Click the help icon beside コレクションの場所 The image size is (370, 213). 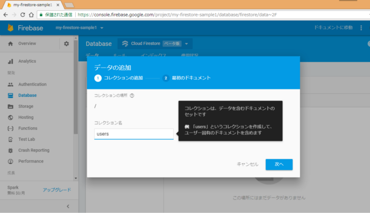pos(132,96)
